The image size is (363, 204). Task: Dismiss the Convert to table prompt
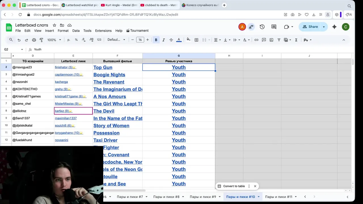255,186
